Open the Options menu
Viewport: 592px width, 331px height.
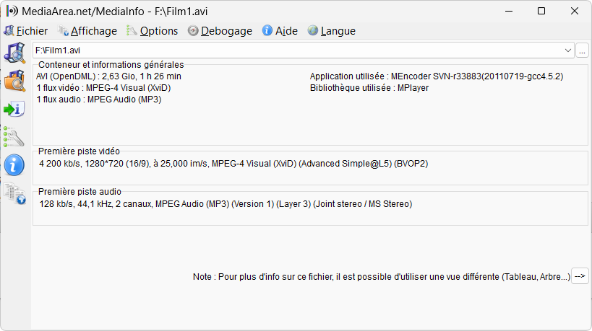(152, 31)
